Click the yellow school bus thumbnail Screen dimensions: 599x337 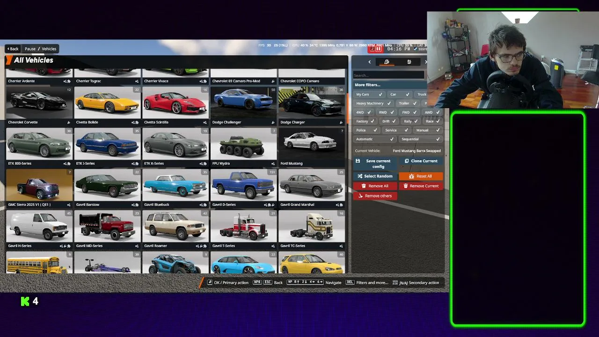coord(39,263)
